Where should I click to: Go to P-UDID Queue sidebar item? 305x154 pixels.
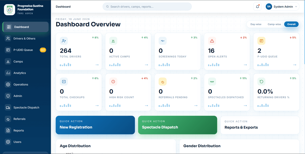(25, 50)
